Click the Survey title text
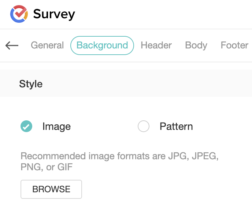This screenshot has height=215, width=252. point(54,14)
